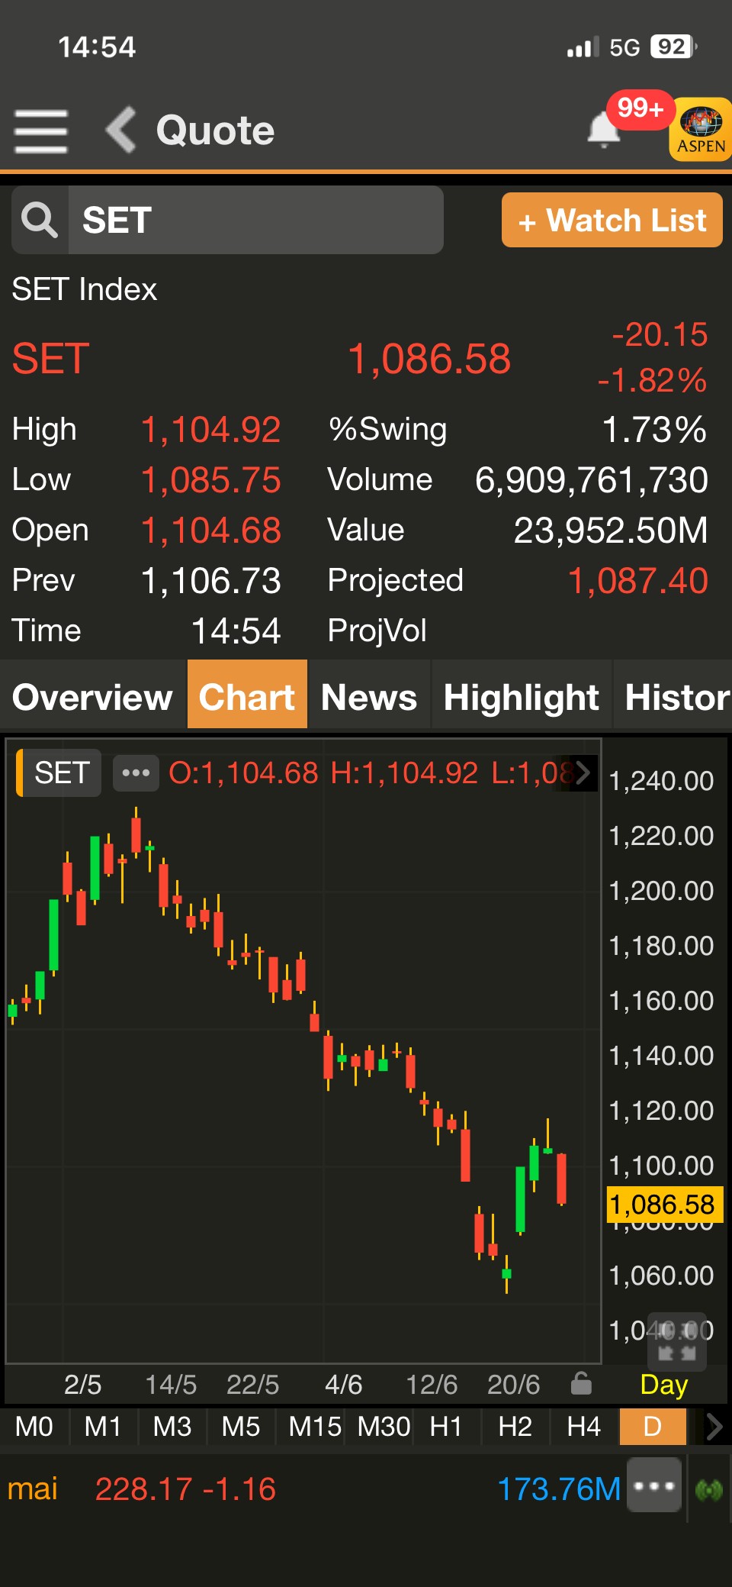Tap the Low value 1,085.75
Image resolution: width=732 pixels, height=1587 pixels.
211,479
